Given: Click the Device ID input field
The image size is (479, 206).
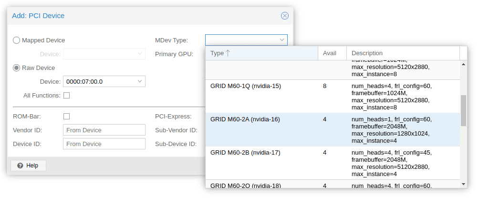Looking at the screenshot, I should (x=104, y=144).
